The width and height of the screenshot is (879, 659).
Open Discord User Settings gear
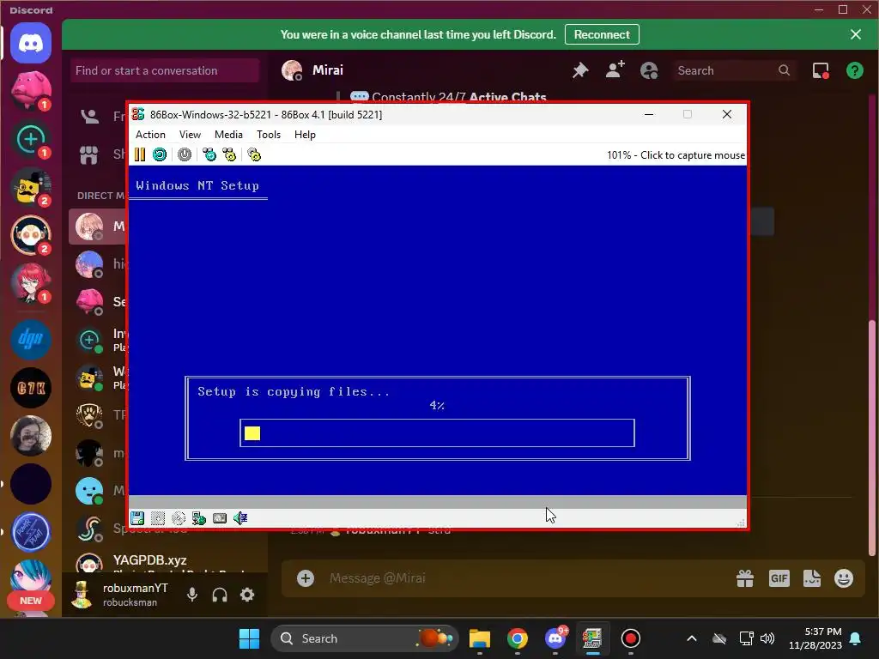[247, 595]
